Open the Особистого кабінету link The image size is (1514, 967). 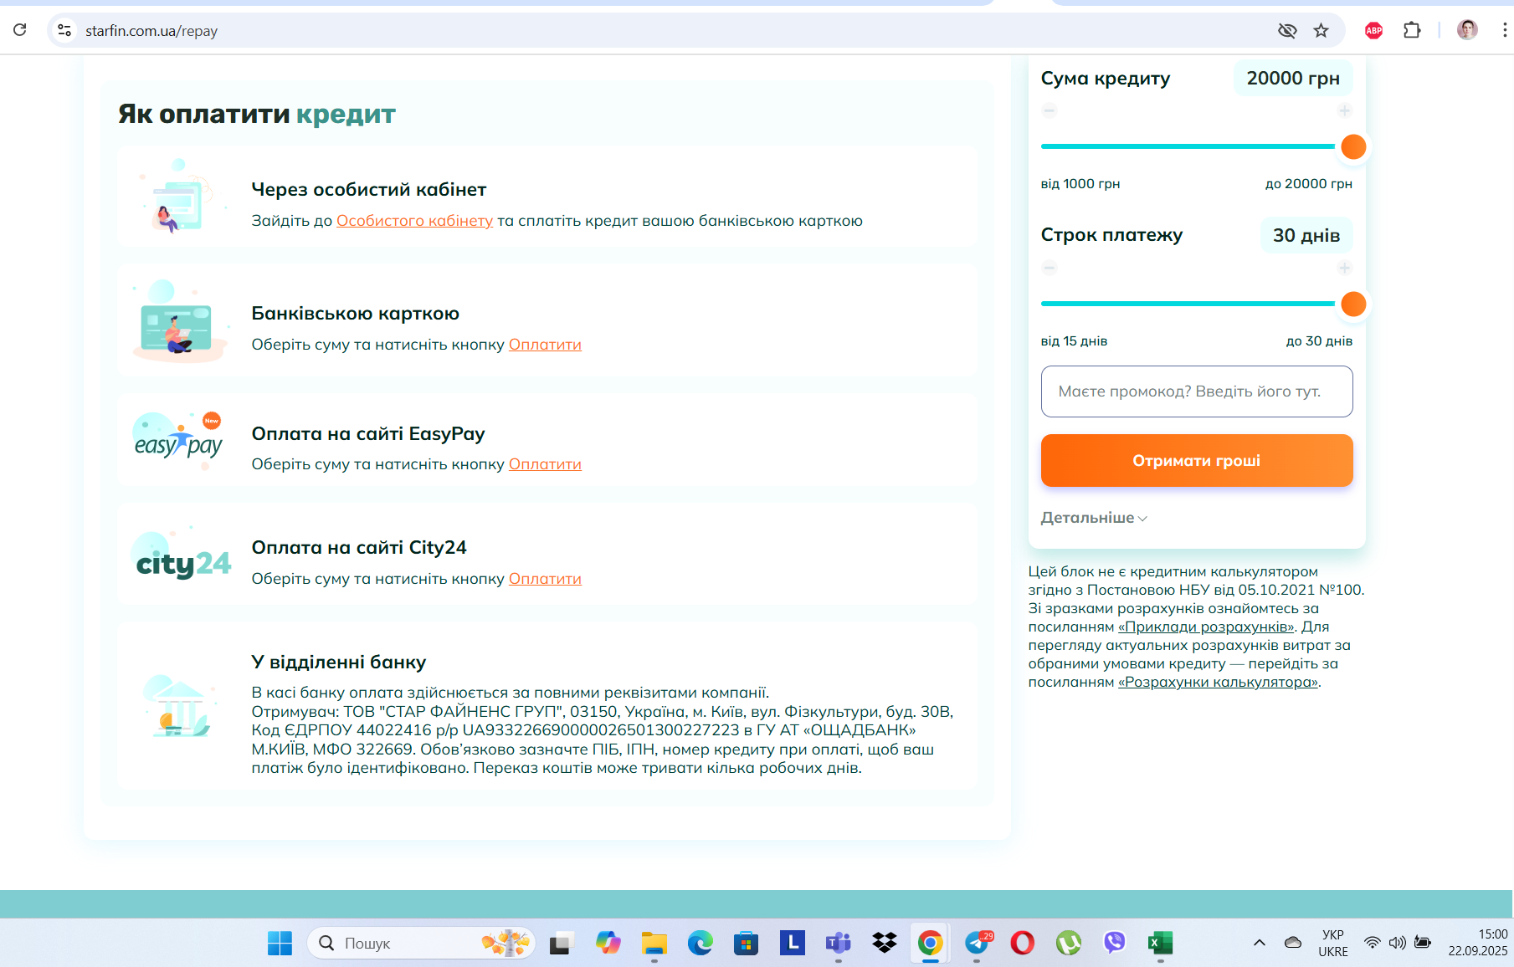pos(414,221)
